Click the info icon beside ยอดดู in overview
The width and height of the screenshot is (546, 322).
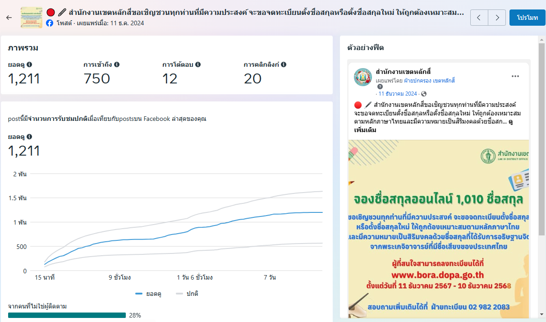[29, 64]
